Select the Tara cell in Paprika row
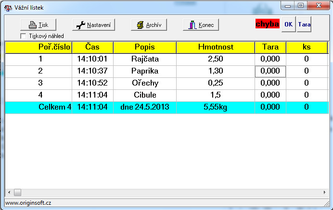 point(270,71)
